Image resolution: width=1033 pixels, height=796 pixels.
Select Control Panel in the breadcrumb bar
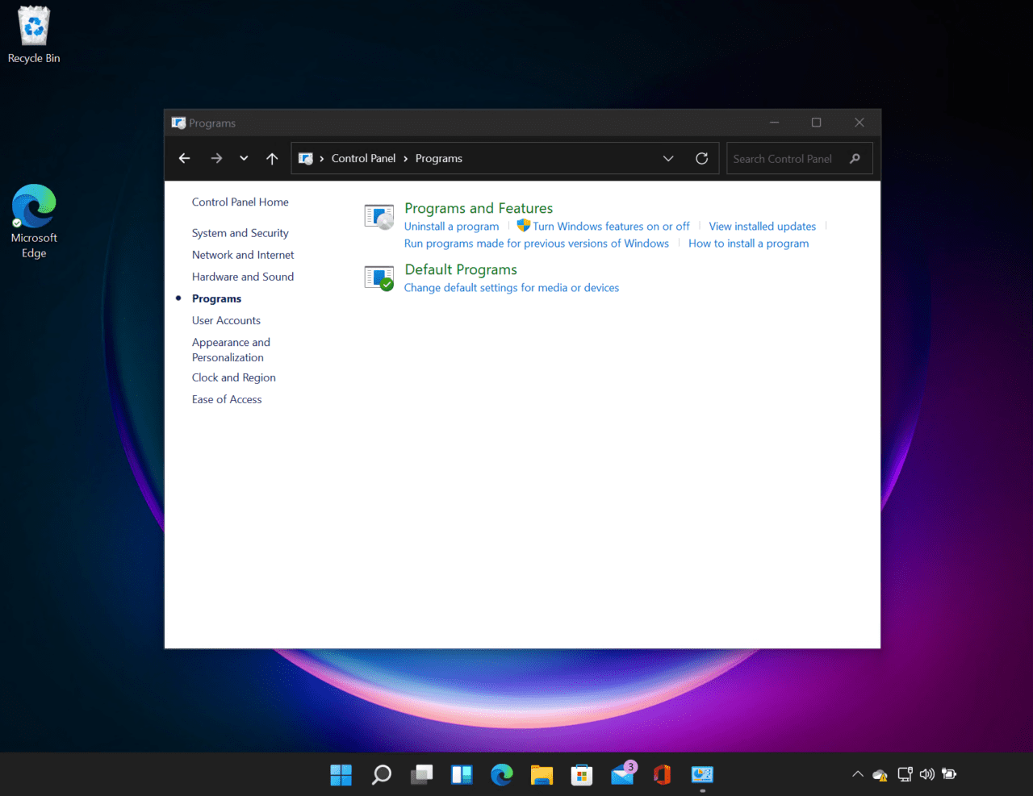363,158
